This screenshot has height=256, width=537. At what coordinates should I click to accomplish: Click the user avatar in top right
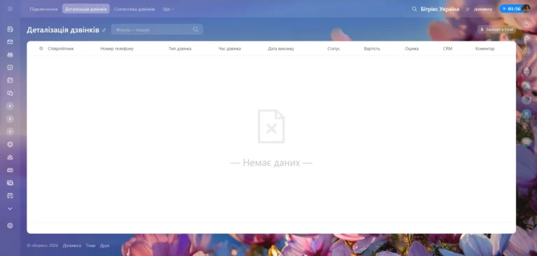pyautogui.click(x=526, y=8)
